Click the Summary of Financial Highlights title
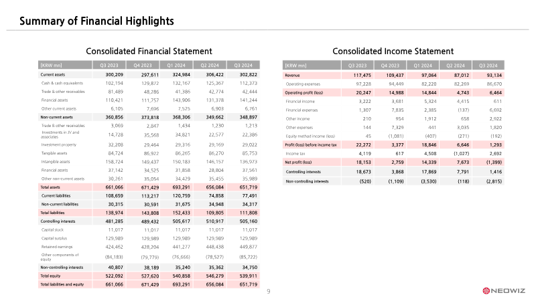Viewport: 536px width, 301px height. click(97, 22)
